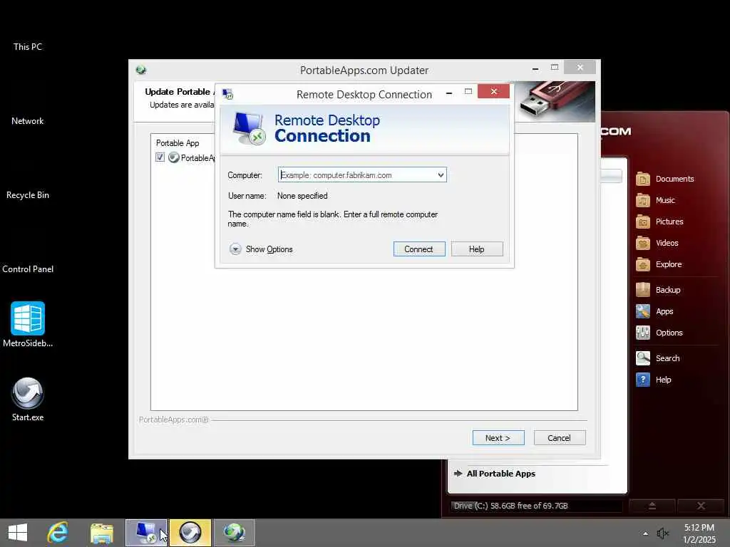Open Apps in PortableApps menu
This screenshot has width=730, height=547.
tap(654, 311)
